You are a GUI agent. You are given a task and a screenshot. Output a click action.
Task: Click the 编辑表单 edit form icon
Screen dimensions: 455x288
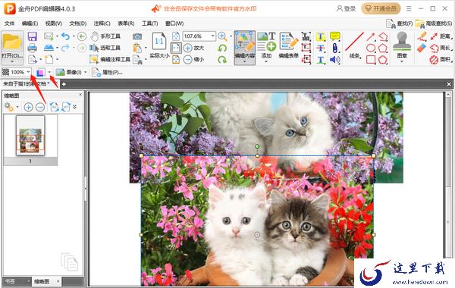pyautogui.click(x=288, y=45)
